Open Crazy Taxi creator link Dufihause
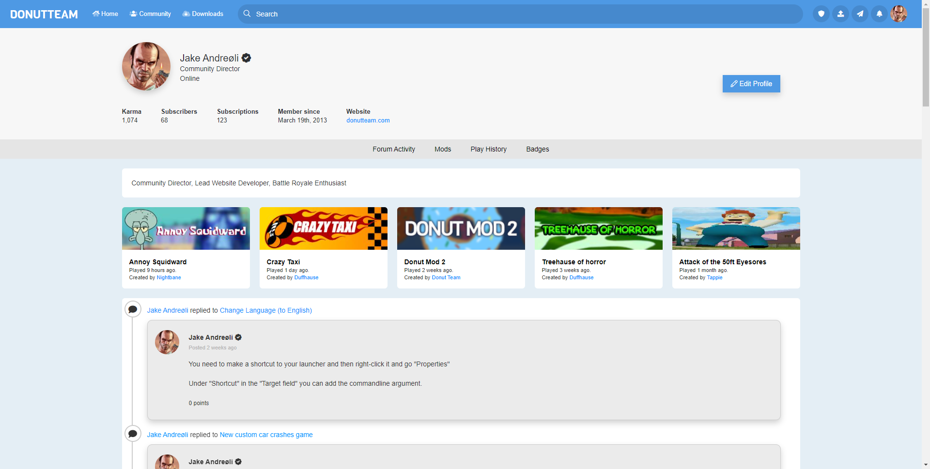The width and height of the screenshot is (930, 469). coord(306,278)
